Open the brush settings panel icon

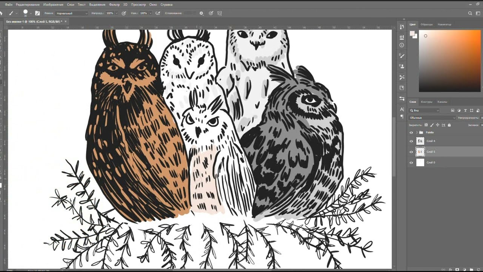(x=37, y=13)
